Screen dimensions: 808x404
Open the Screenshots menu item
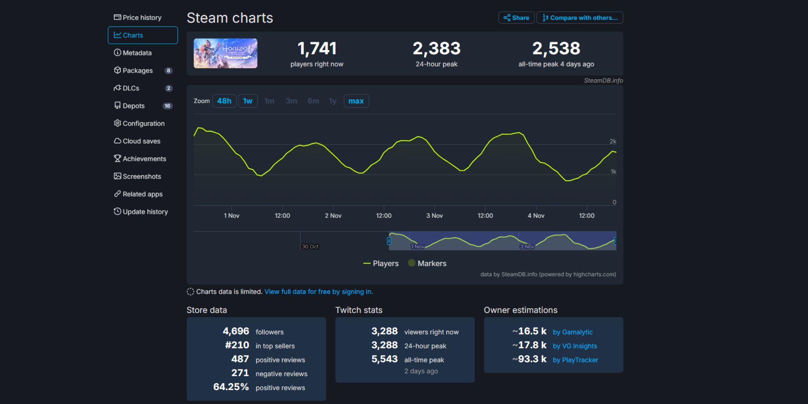coord(143,176)
